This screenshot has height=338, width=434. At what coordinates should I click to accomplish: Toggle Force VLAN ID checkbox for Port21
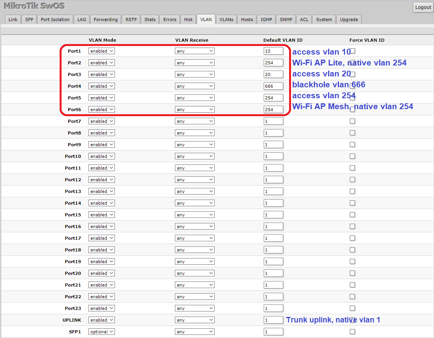pos(352,285)
